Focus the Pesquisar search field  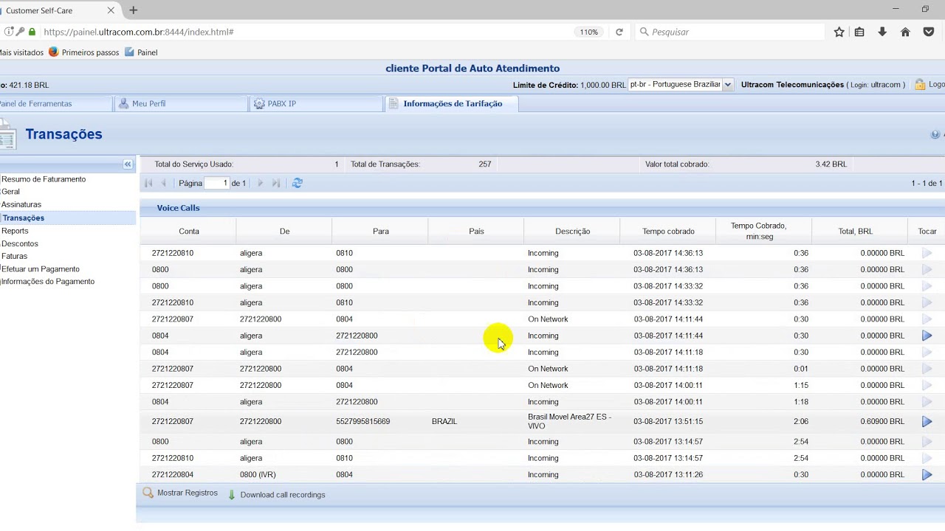tap(731, 32)
